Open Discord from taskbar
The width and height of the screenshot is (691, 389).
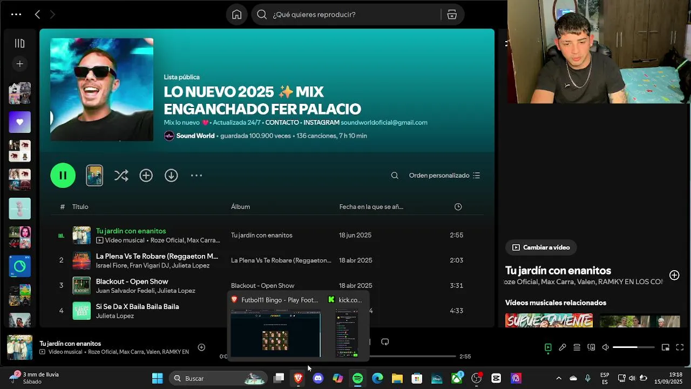tap(318, 378)
